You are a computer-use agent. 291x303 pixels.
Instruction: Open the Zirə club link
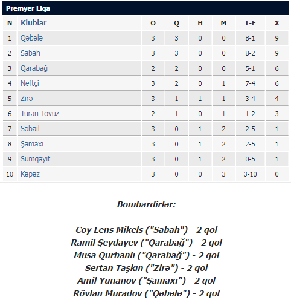[27, 99]
